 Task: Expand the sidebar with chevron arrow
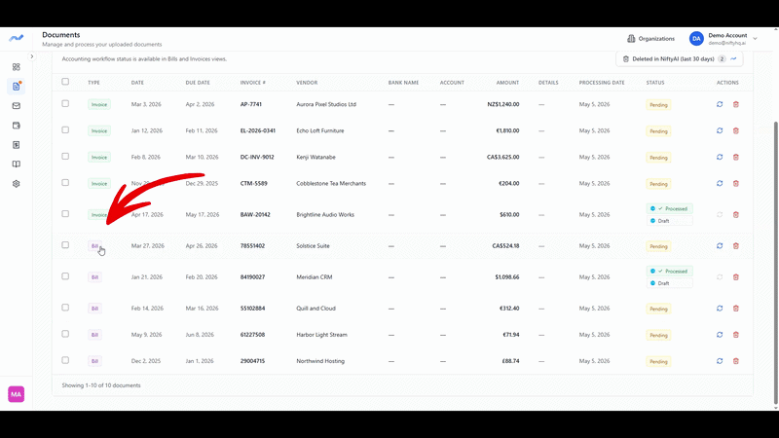coord(32,56)
